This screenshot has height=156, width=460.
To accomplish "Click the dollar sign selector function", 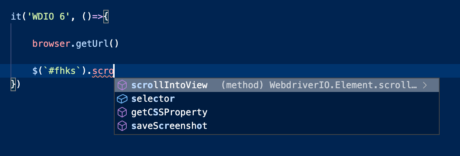I will (x=35, y=70).
